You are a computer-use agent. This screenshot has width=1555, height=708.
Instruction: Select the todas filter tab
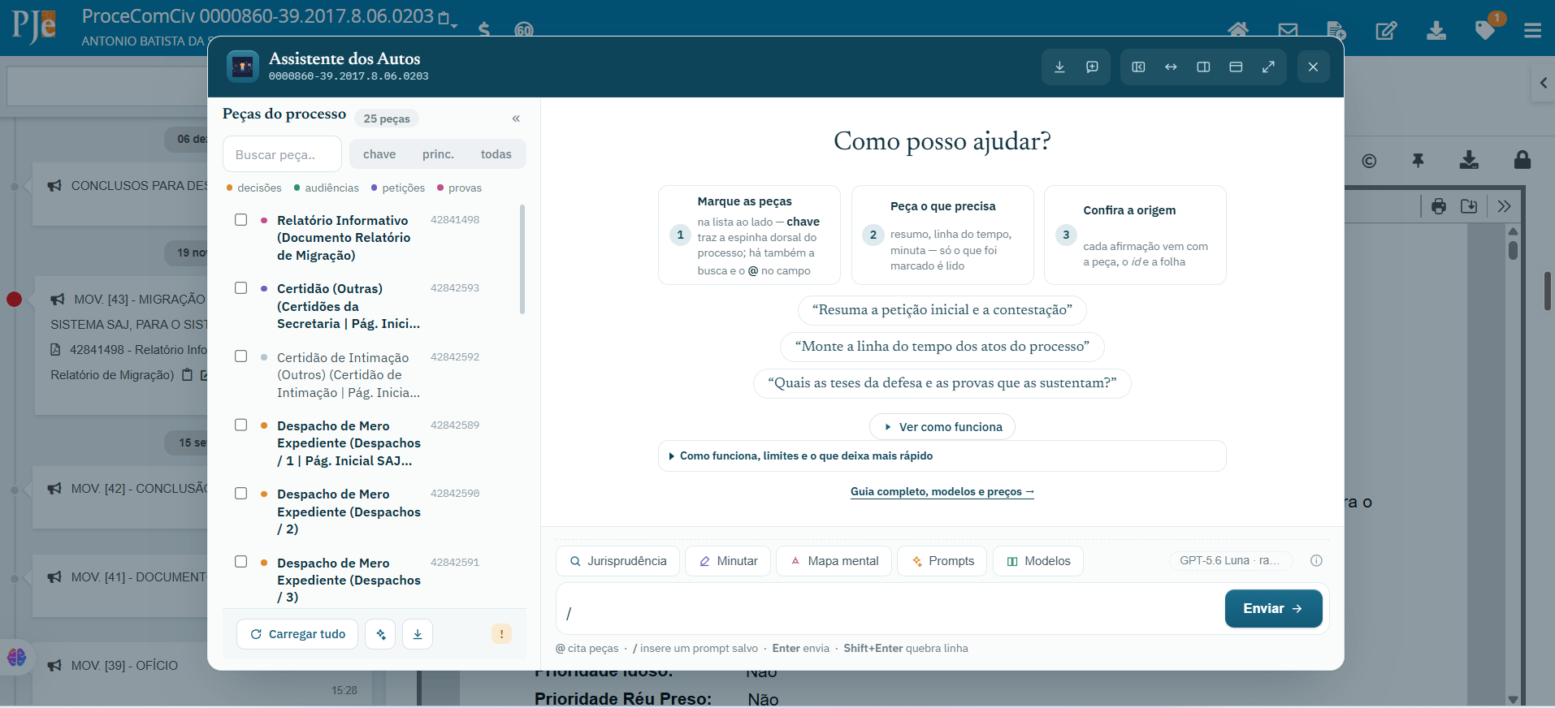496,154
